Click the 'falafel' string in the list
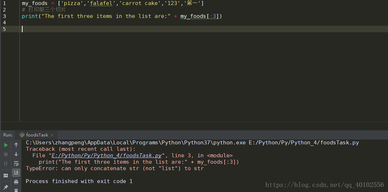388x192 pixels. [101, 4]
